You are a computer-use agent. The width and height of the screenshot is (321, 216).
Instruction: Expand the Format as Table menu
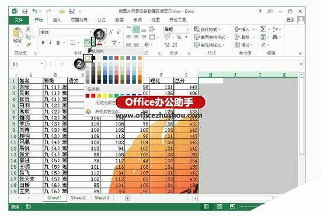click(x=211, y=37)
